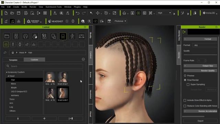Select the Mens tree item
Image resolution: width=220 pixels, height=124 pixels.
(x=13, y=84)
